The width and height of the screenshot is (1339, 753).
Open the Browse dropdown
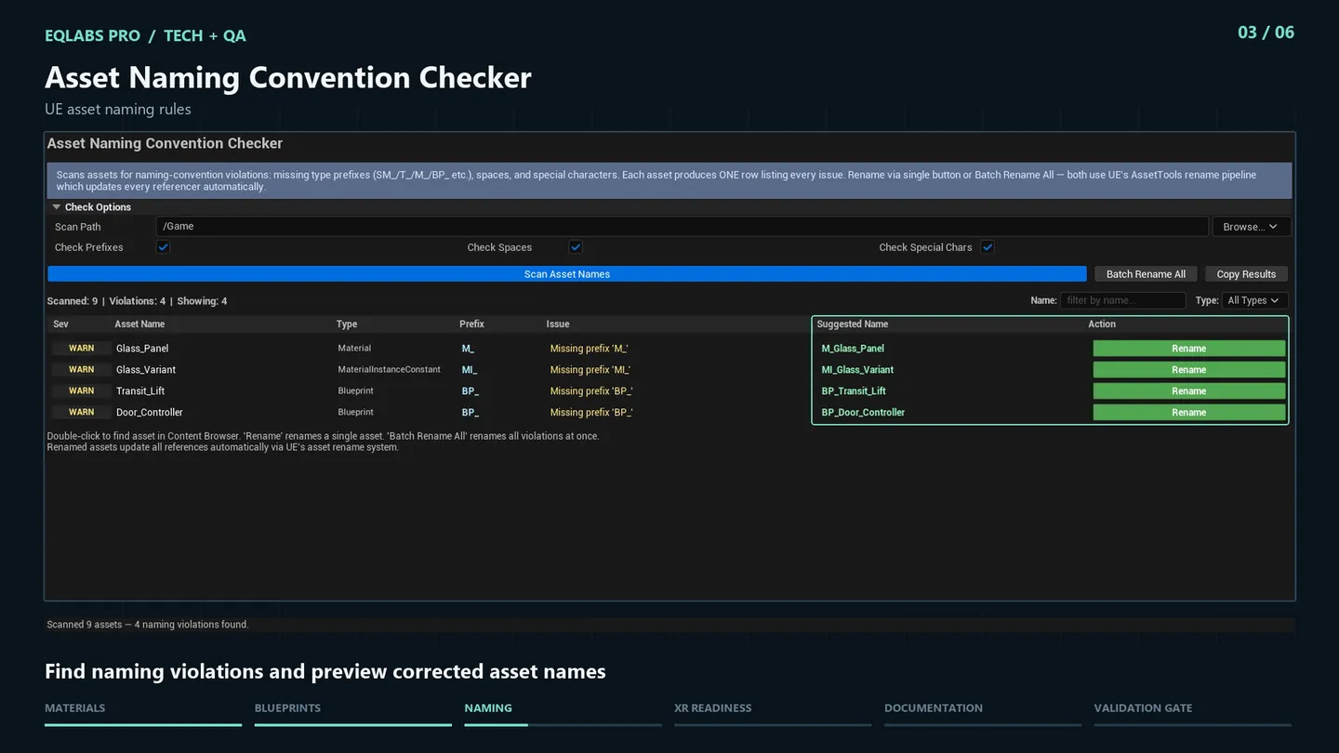(x=1251, y=227)
